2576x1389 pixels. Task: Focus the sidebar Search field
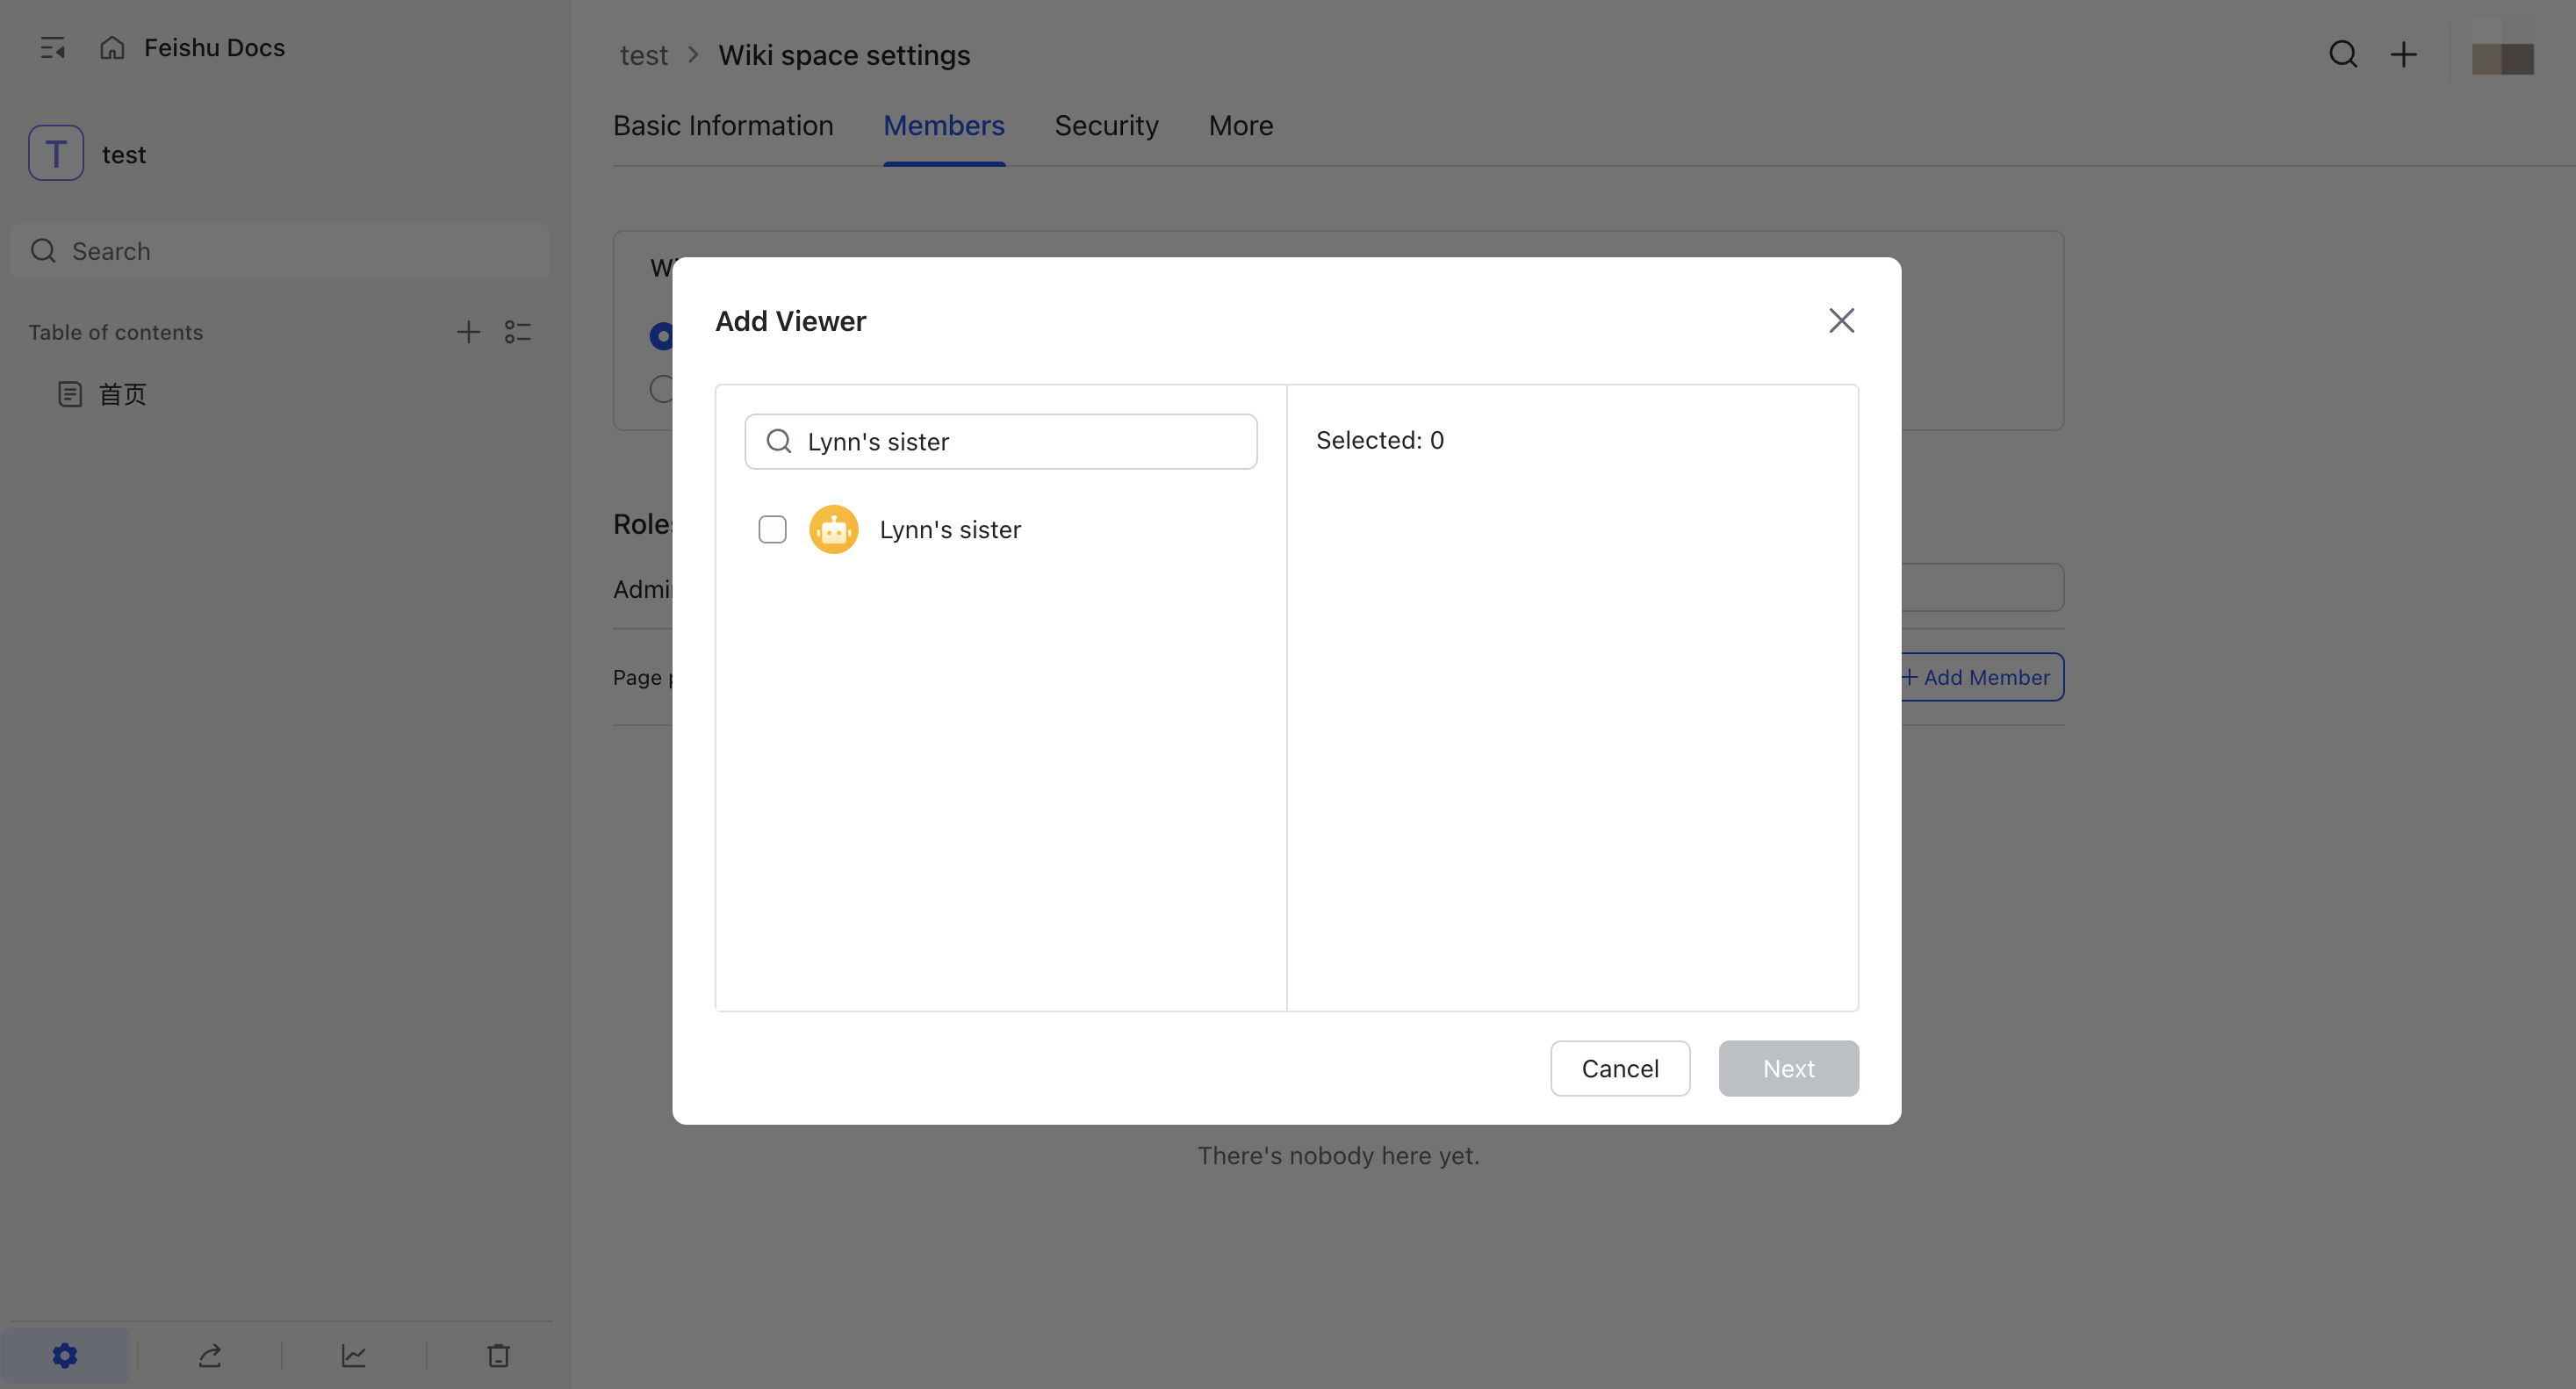(x=280, y=250)
